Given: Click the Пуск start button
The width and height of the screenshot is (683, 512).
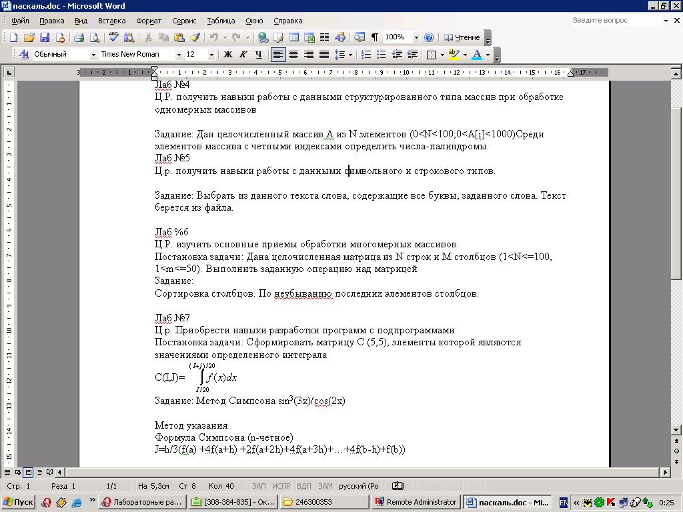Looking at the screenshot, I should tap(19, 502).
